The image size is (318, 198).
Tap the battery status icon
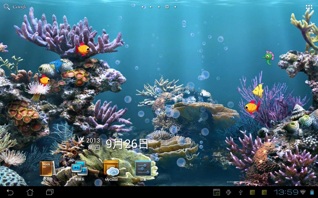click(312, 192)
